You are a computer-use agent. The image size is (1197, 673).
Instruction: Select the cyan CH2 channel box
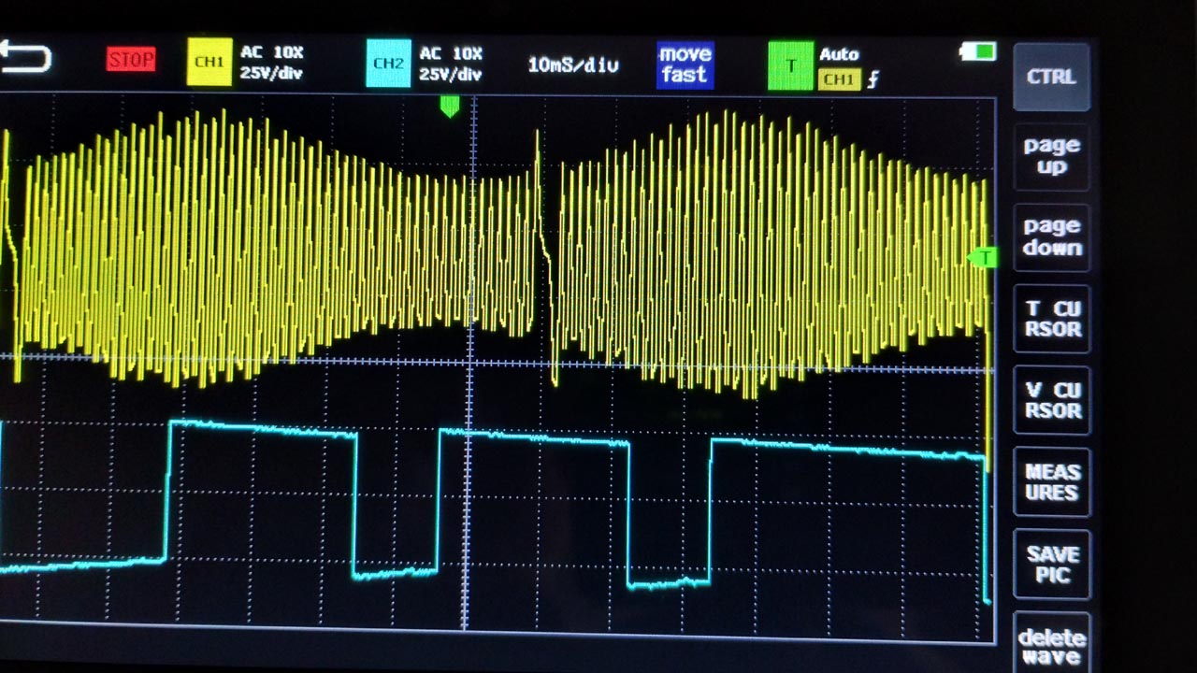387,64
